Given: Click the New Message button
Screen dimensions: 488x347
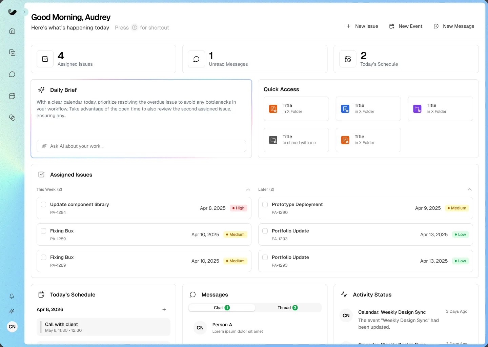Looking at the screenshot, I should (454, 26).
